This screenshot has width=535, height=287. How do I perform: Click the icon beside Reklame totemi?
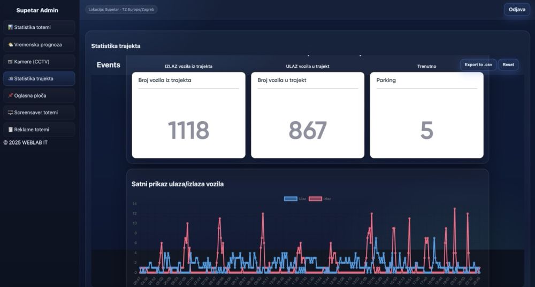tap(10, 130)
